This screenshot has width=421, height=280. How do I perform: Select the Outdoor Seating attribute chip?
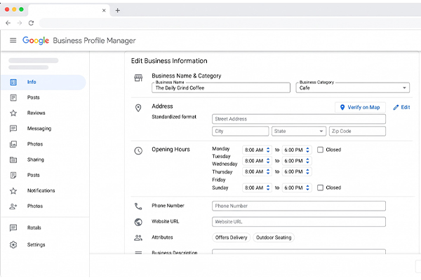(x=274, y=238)
